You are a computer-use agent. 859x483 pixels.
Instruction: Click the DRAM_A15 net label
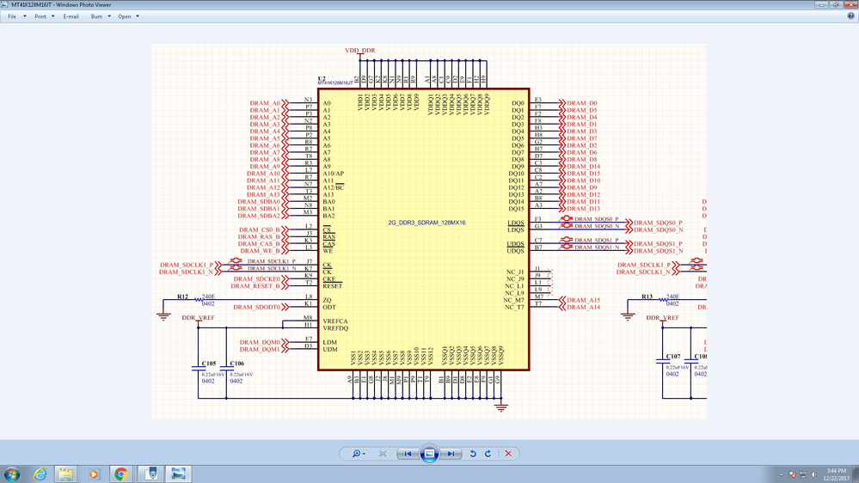[x=584, y=300]
